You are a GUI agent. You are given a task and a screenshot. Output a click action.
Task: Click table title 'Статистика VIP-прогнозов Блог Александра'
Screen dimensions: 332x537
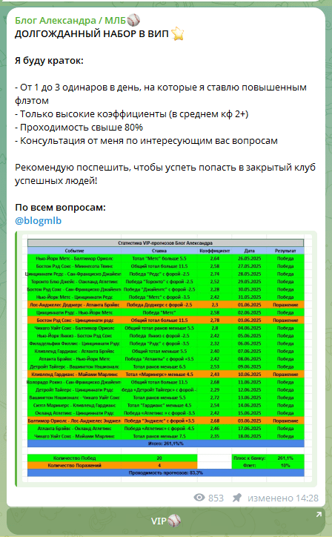pos(165,243)
